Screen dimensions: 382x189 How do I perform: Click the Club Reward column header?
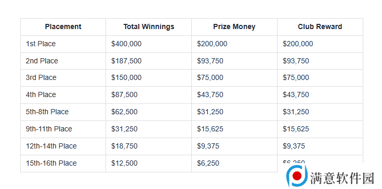pos(320,27)
